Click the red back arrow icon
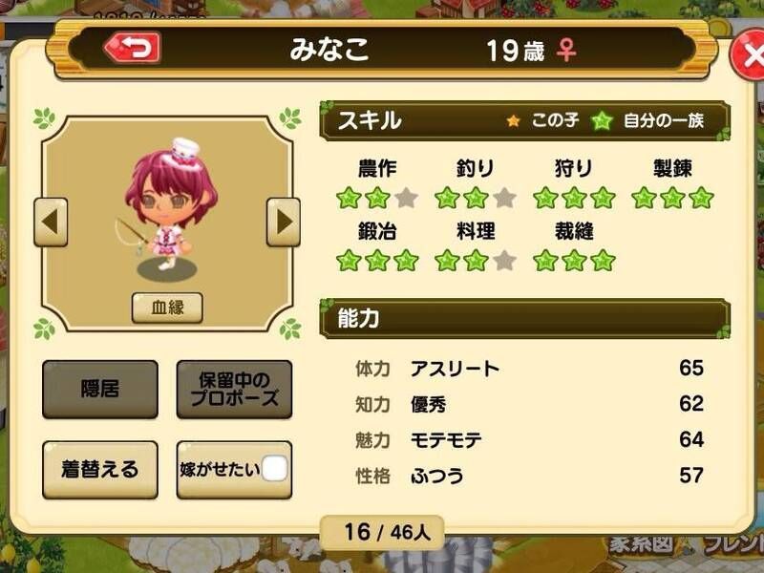The height and width of the screenshot is (573, 764). (132, 48)
